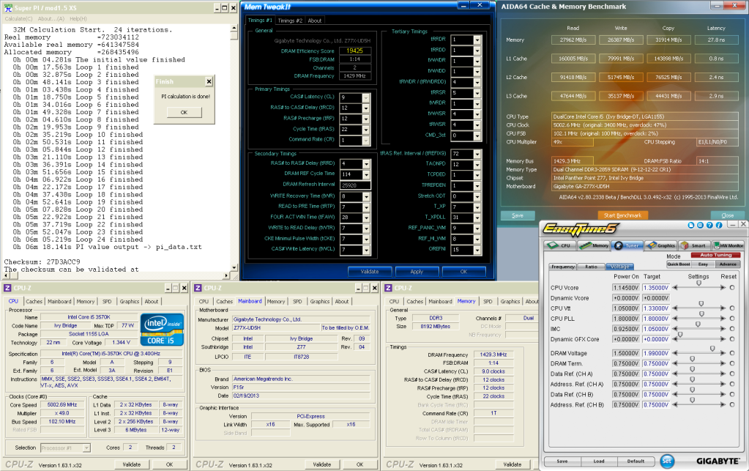Open HW Monitor in EasyTune6

click(x=728, y=245)
